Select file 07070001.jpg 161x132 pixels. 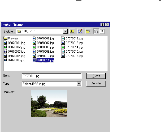[14, 43]
